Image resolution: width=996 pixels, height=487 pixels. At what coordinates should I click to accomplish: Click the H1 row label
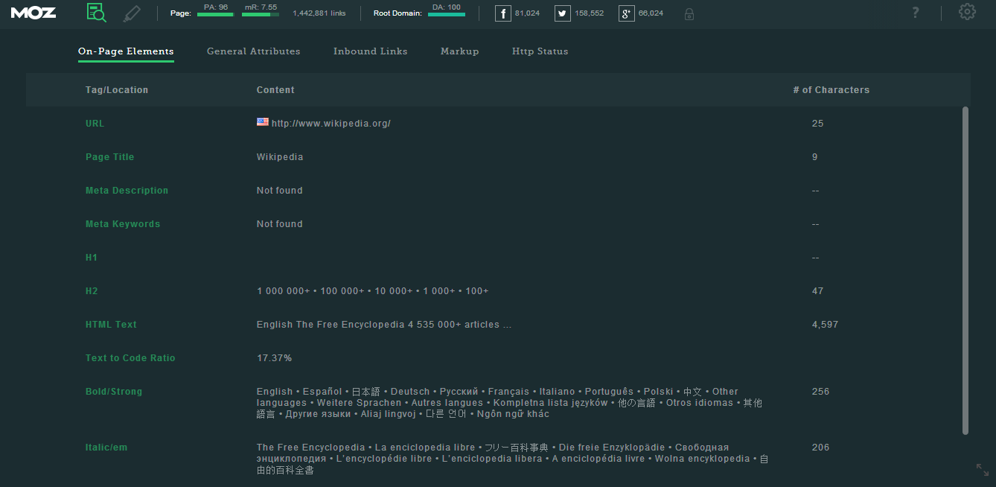[92, 258]
